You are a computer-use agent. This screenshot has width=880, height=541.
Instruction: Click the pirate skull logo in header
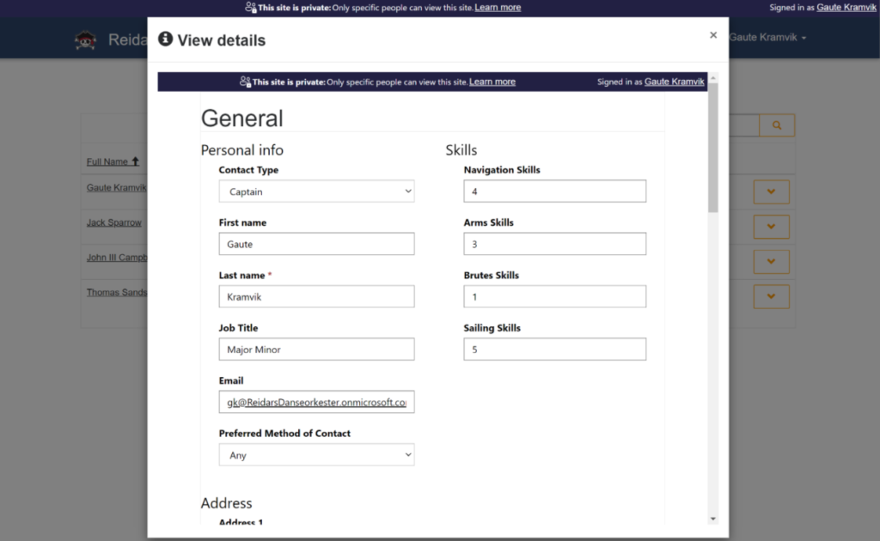pos(85,40)
